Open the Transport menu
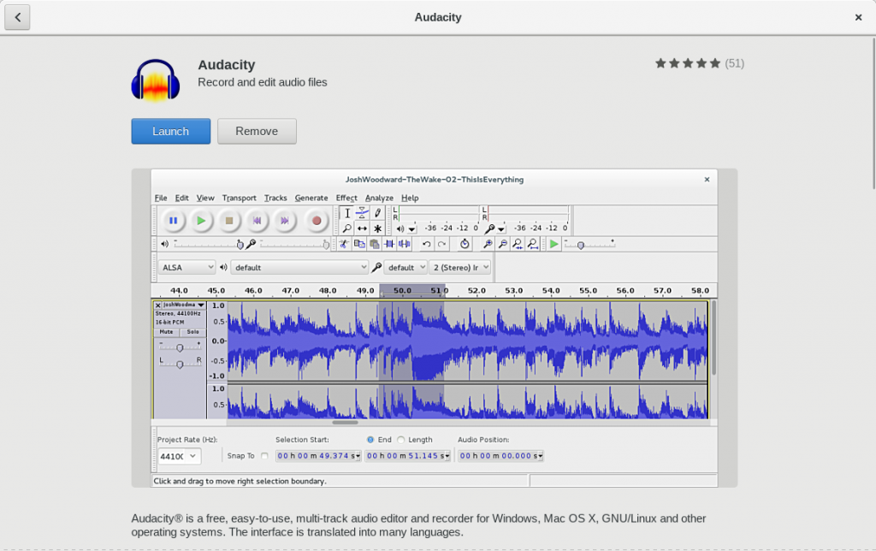This screenshot has width=876, height=551. click(240, 198)
